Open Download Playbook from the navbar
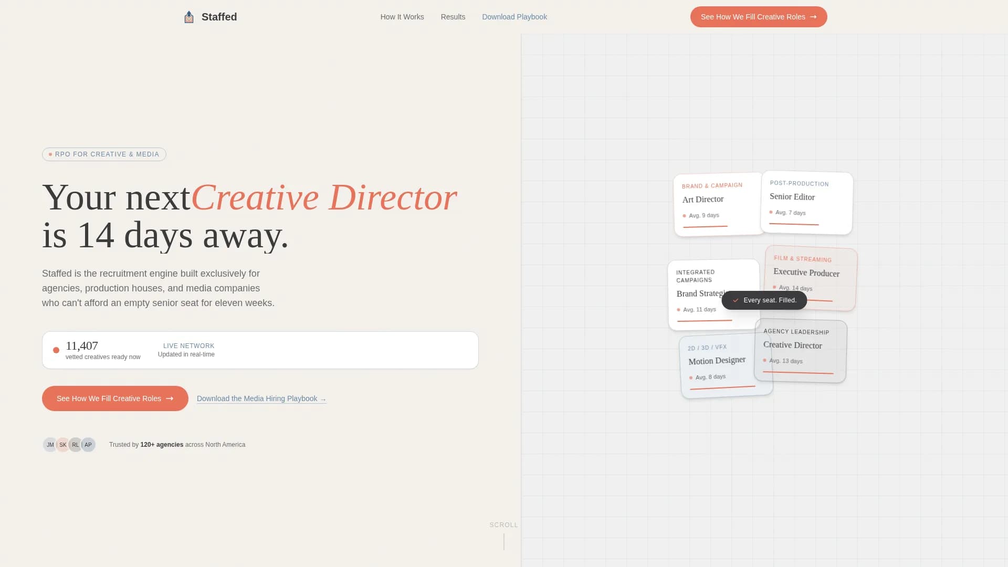 click(x=514, y=17)
